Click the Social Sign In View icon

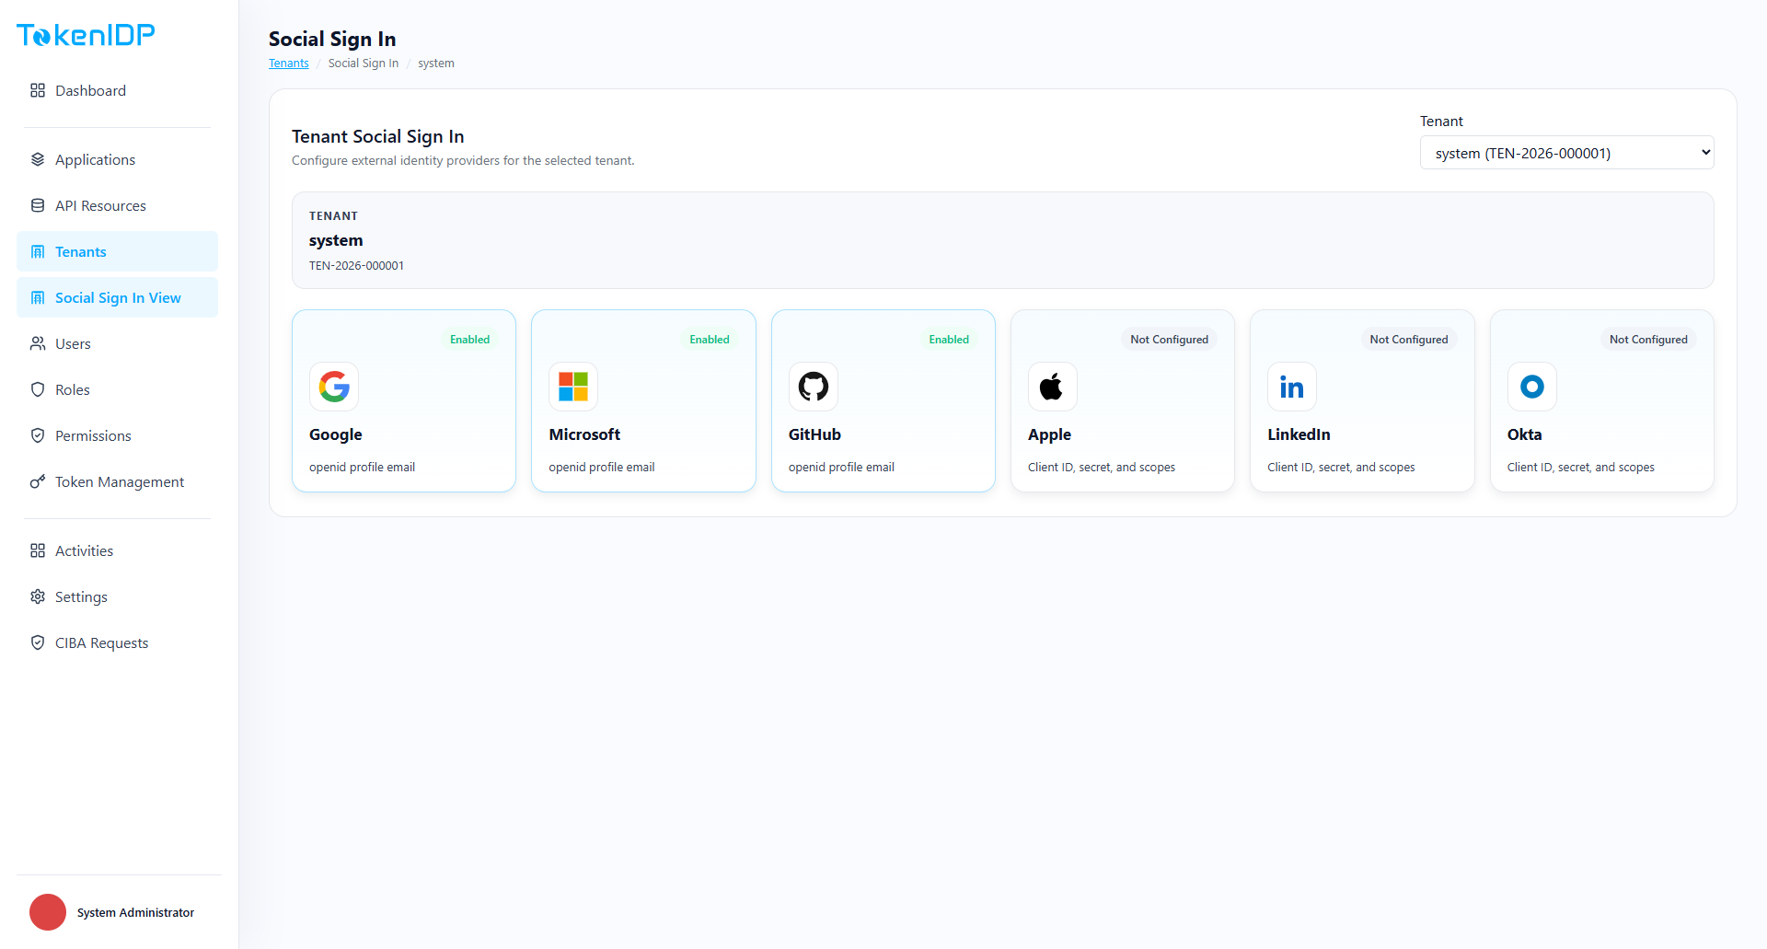point(38,297)
